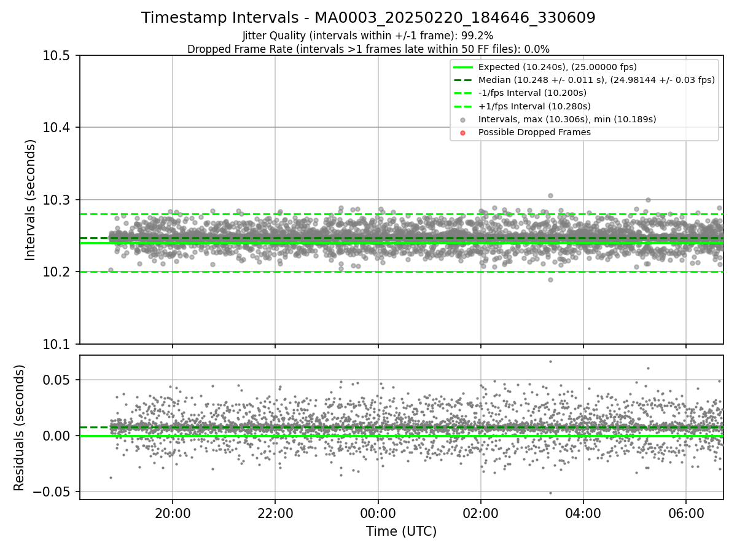The height and width of the screenshot is (553, 737).
Task: Click the plot title "Timestamp Intervals - MA0003_20250220_184646_330609"
Action: tap(368, 18)
